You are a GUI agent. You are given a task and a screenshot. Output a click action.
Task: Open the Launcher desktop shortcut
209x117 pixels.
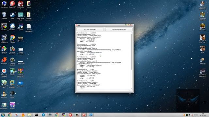point(21,27)
